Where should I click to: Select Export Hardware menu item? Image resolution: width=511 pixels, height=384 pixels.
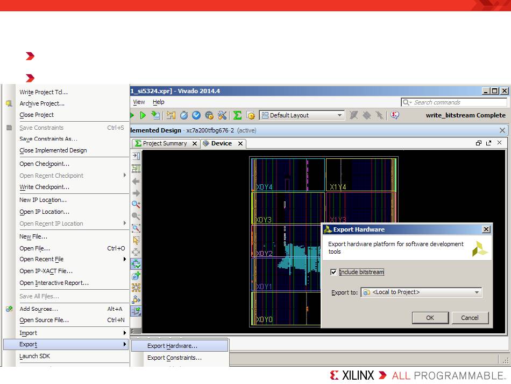(x=180, y=346)
